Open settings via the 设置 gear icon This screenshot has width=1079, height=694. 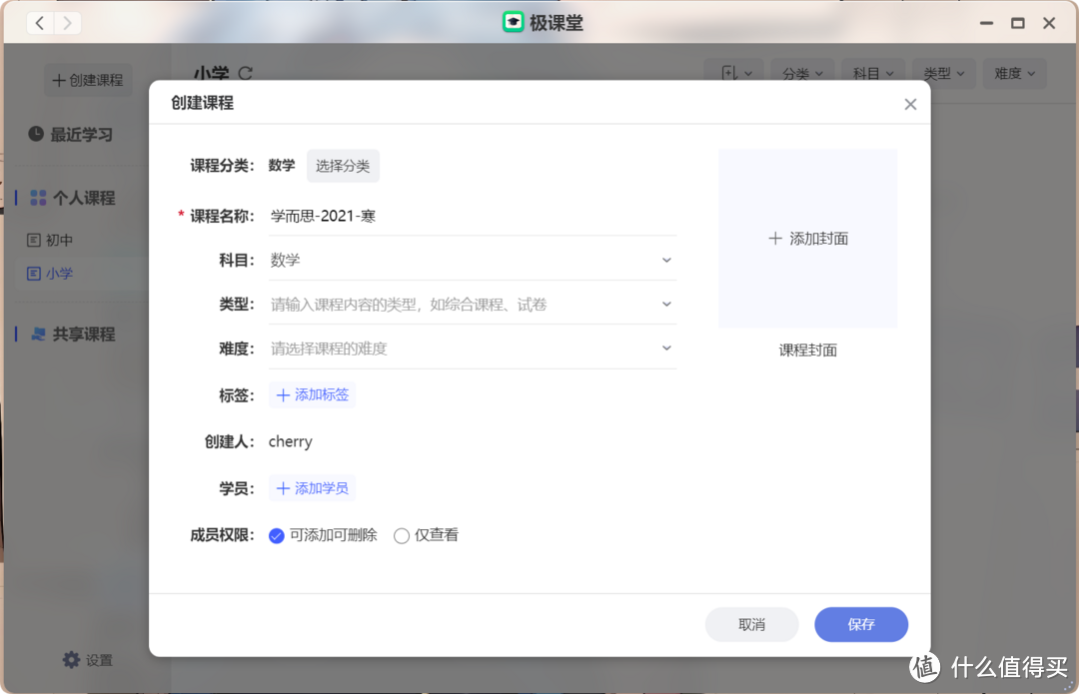(71, 659)
